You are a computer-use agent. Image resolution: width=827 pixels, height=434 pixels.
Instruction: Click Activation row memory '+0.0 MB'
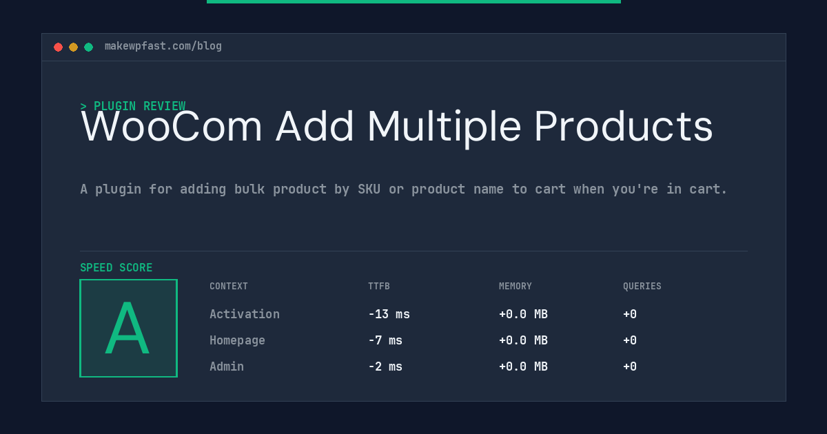pyautogui.click(x=524, y=314)
